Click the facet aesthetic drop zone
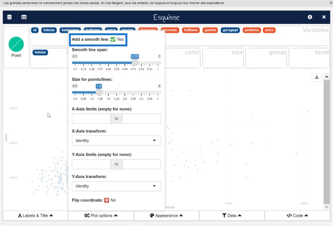 point(309,58)
